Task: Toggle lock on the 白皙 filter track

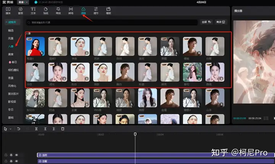Action: tap(11, 161)
